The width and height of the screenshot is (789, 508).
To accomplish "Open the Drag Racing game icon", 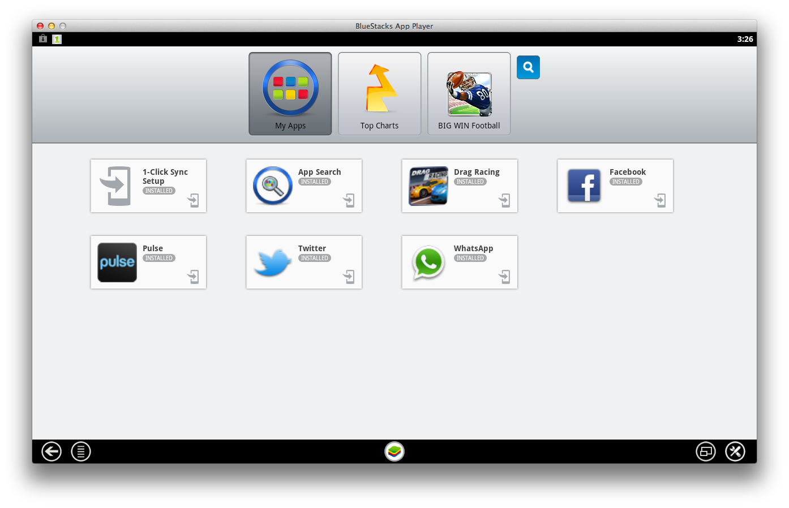I will (x=428, y=186).
